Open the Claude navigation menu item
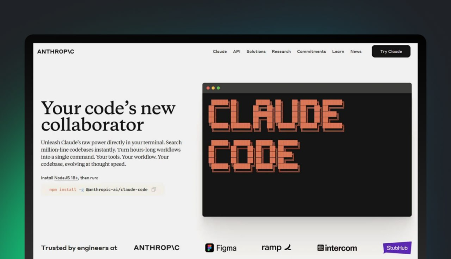The height and width of the screenshot is (259, 451). pyautogui.click(x=220, y=51)
